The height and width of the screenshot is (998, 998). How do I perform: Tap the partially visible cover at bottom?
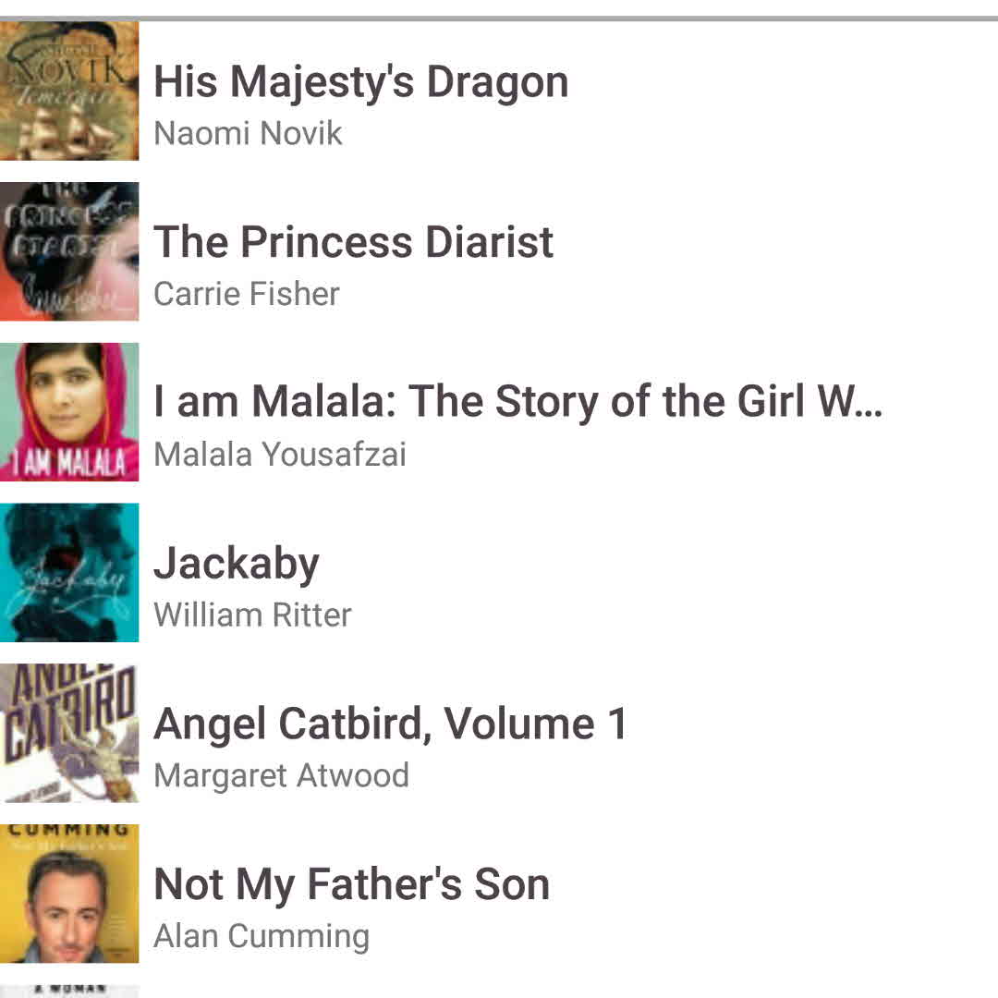click(x=69, y=990)
